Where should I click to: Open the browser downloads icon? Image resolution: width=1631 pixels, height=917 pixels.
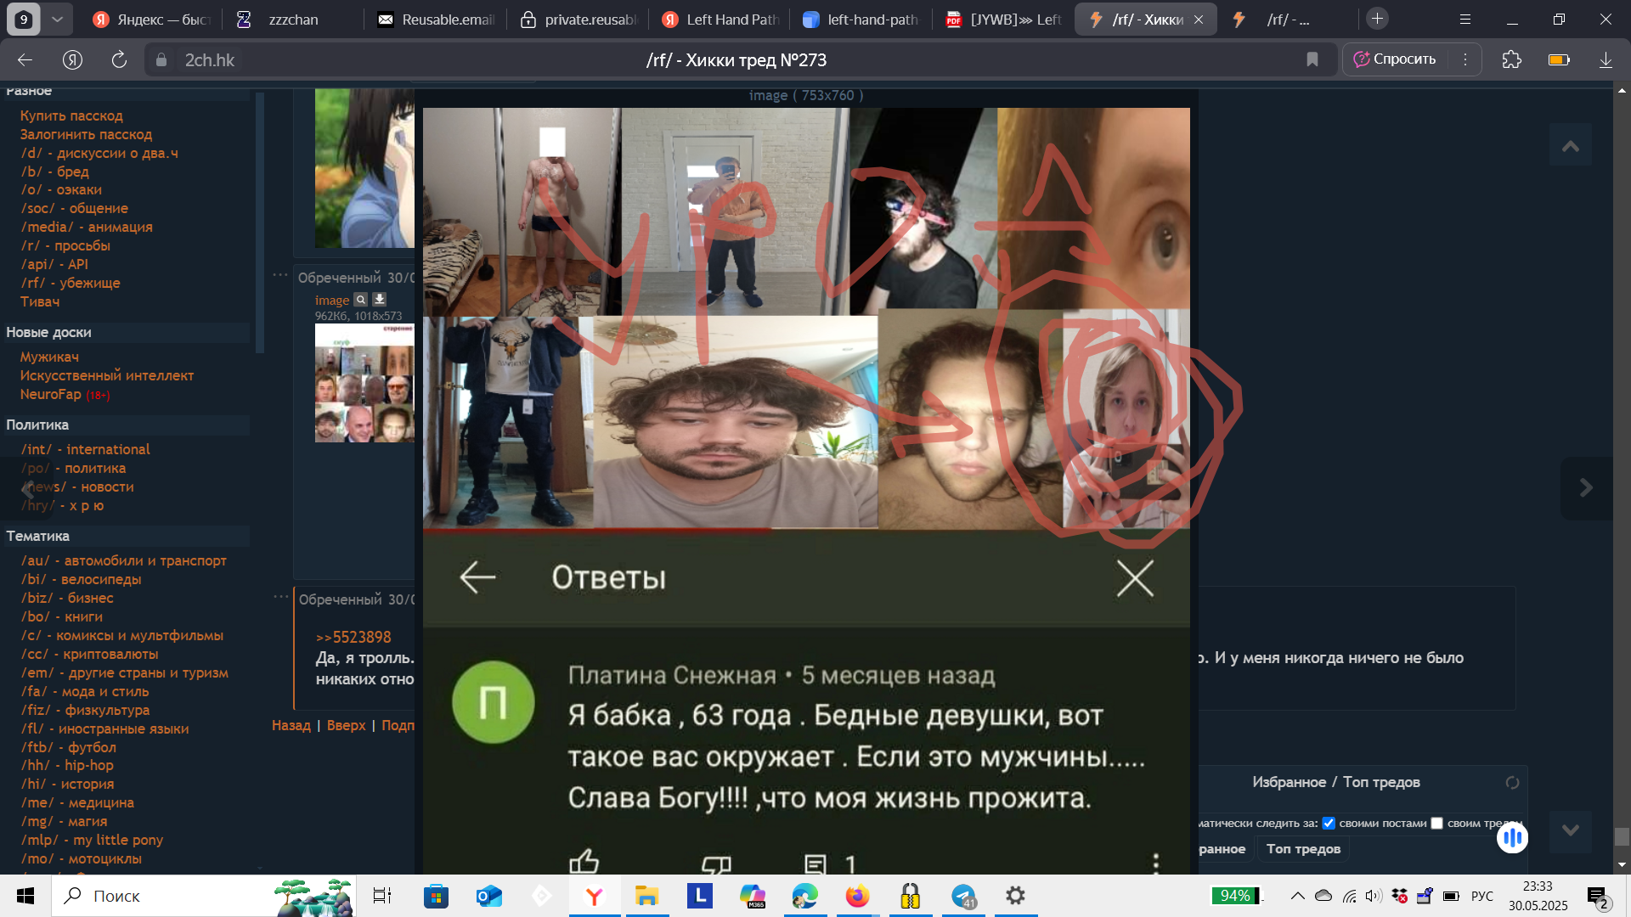(x=1606, y=59)
